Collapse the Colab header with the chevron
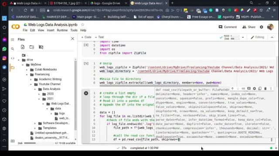The height and width of the screenshot is (156, 279). (272, 37)
